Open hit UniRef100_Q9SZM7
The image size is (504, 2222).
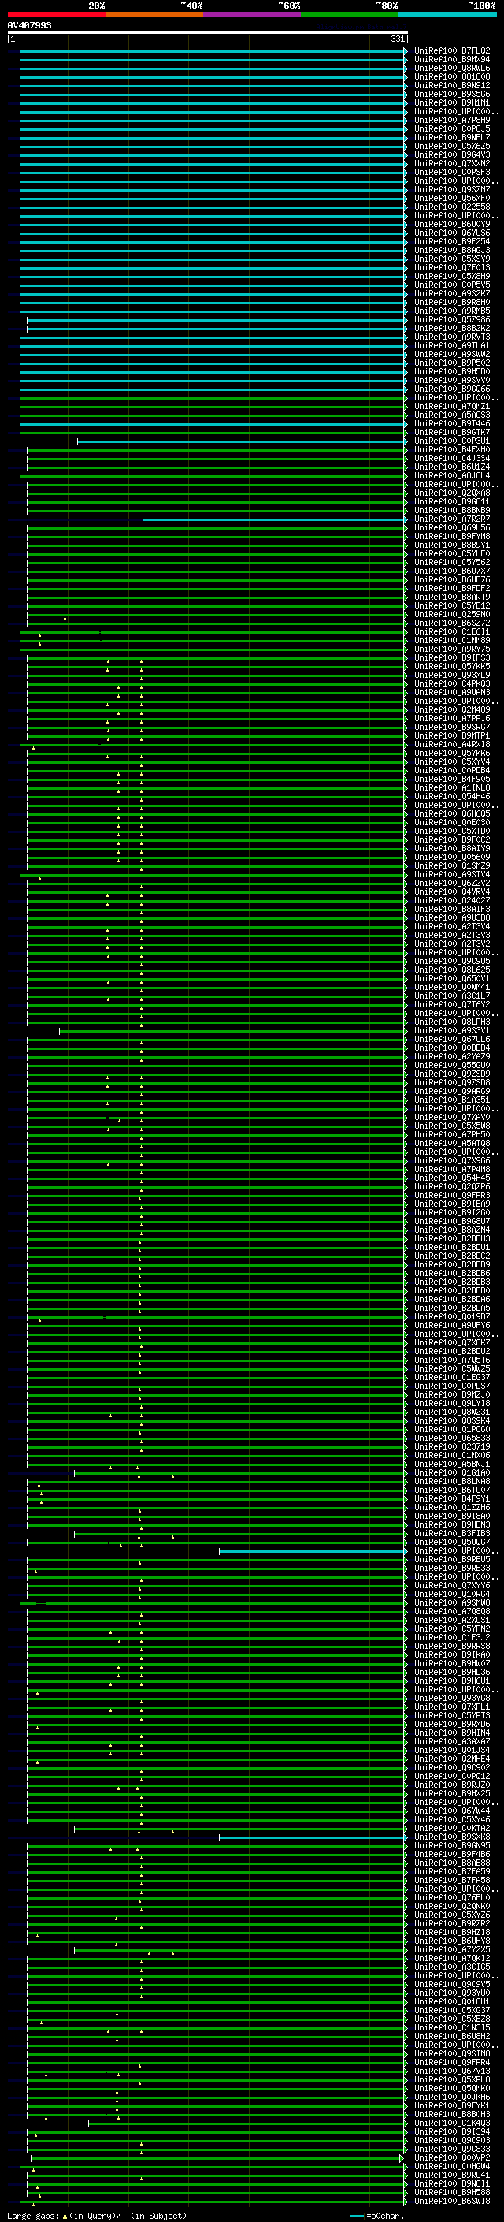pos(452,190)
